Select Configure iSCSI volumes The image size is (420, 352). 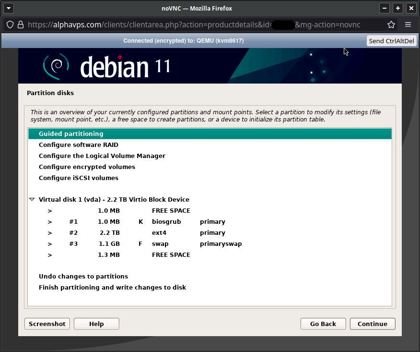point(210,178)
